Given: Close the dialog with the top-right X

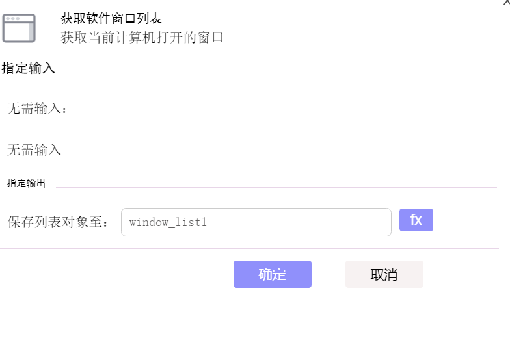Looking at the screenshot, I should pos(507,3).
